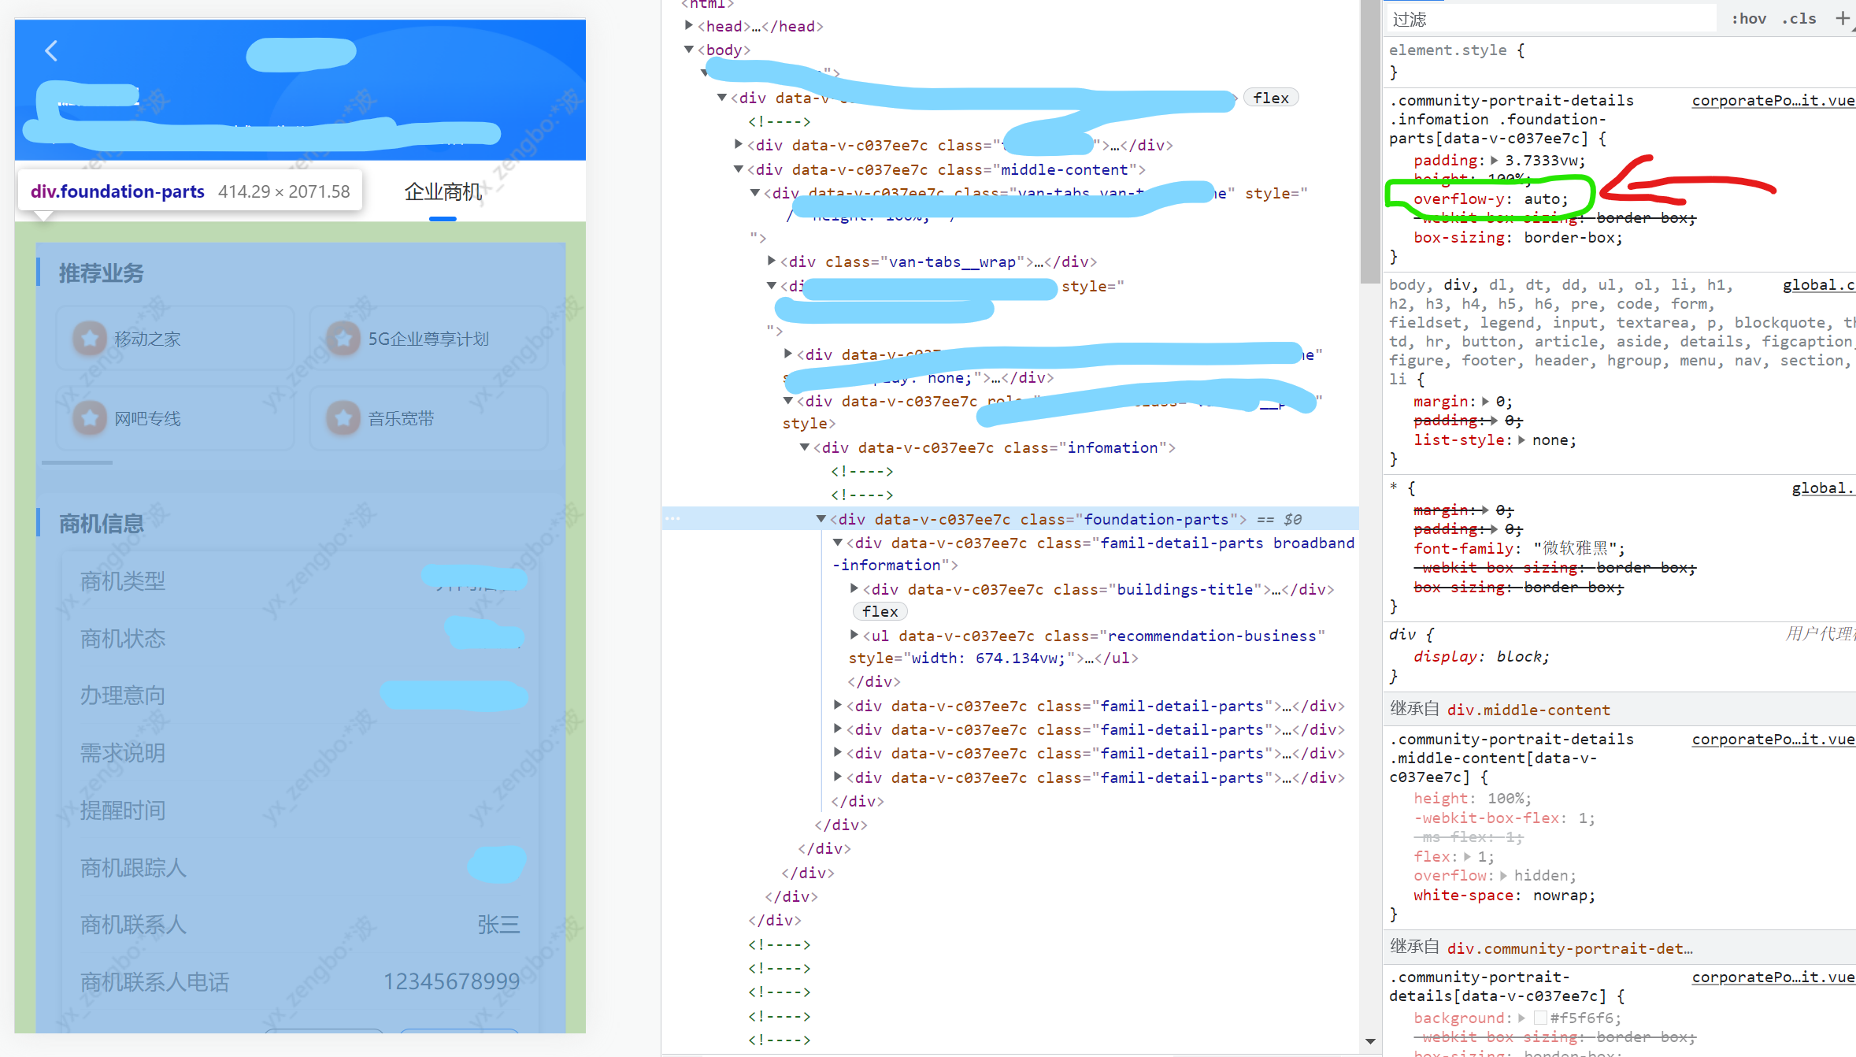Open the corporatePo…it.vue link for middle-content rule
This screenshot has width=1856, height=1057.
1773,739
